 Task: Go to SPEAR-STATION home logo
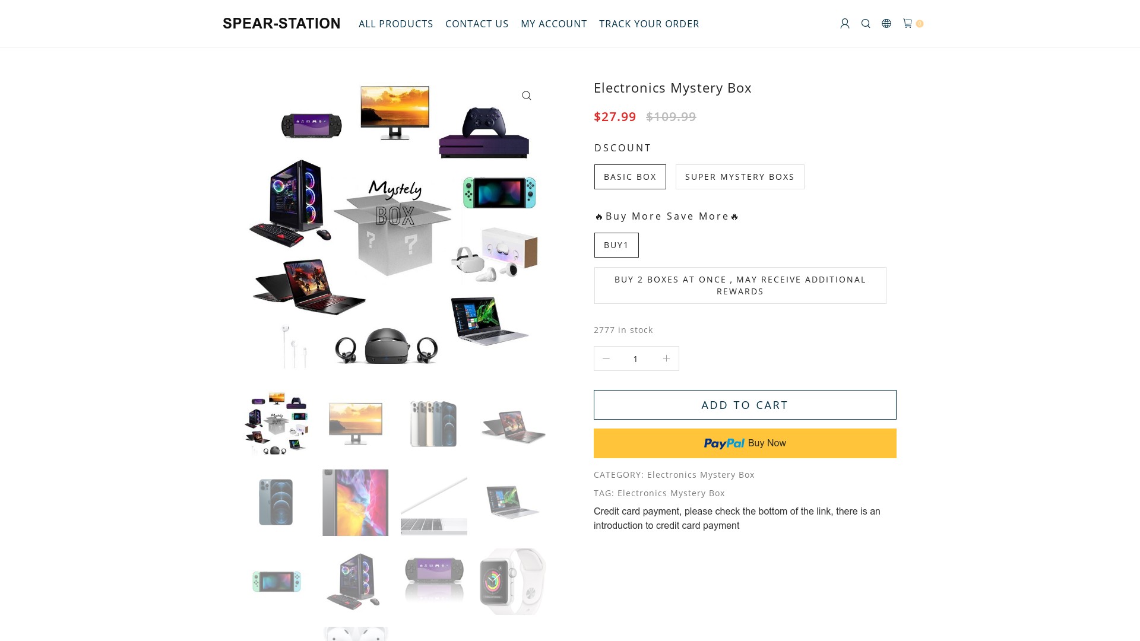281,24
